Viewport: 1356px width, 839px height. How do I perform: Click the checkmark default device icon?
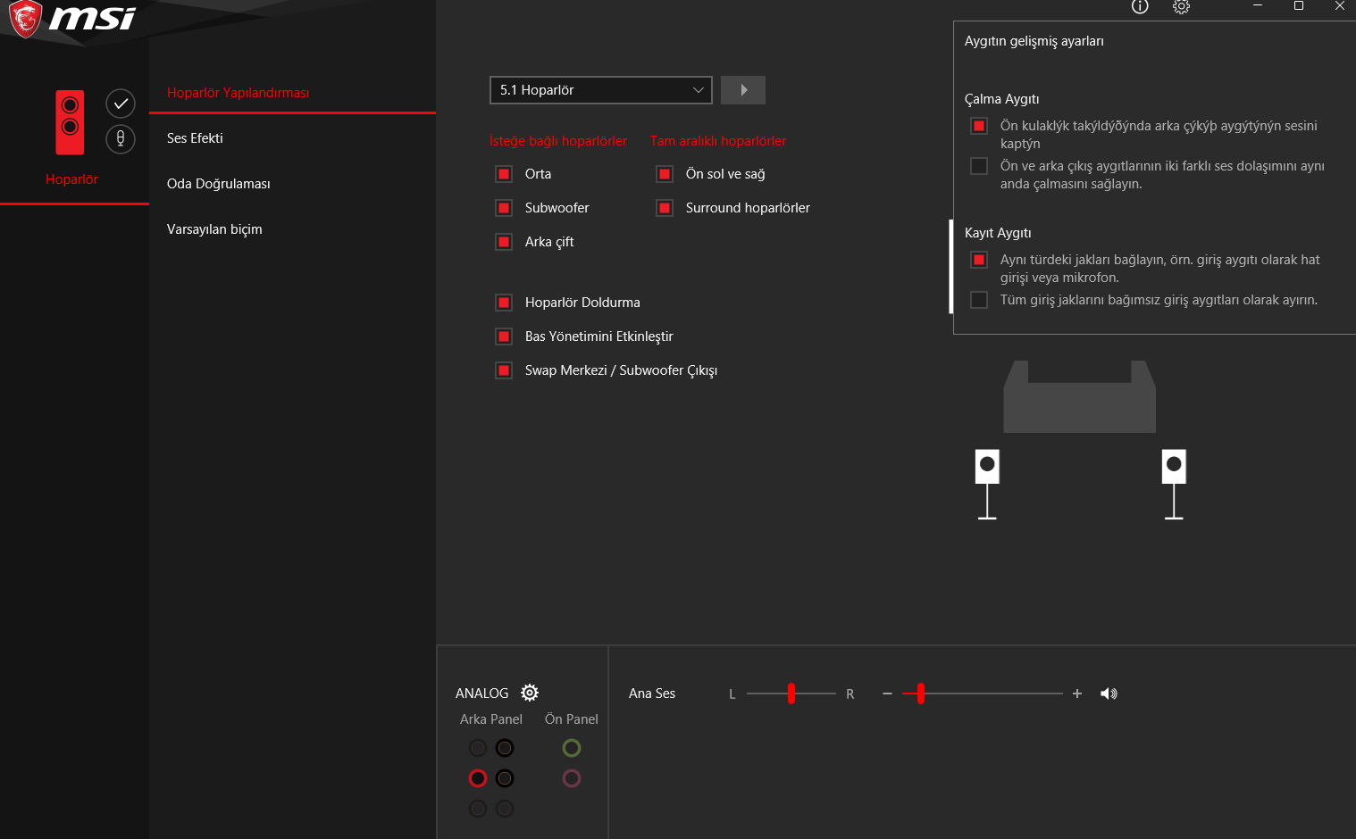pyautogui.click(x=121, y=104)
